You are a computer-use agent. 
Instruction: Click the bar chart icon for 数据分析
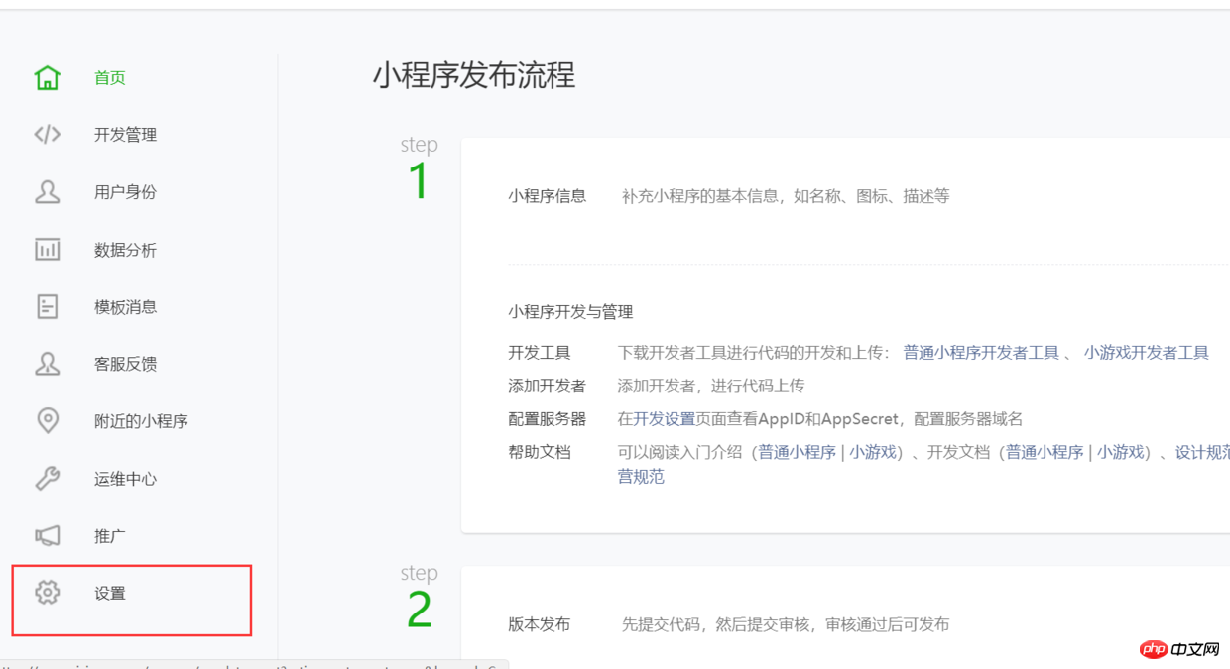[x=47, y=249]
